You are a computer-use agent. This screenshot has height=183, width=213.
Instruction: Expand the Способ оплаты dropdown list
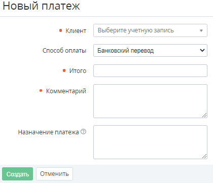click(x=150, y=50)
